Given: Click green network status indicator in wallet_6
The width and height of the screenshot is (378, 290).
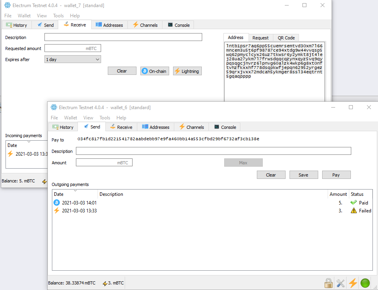Looking at the screenshot, I should tap(365, 283).
